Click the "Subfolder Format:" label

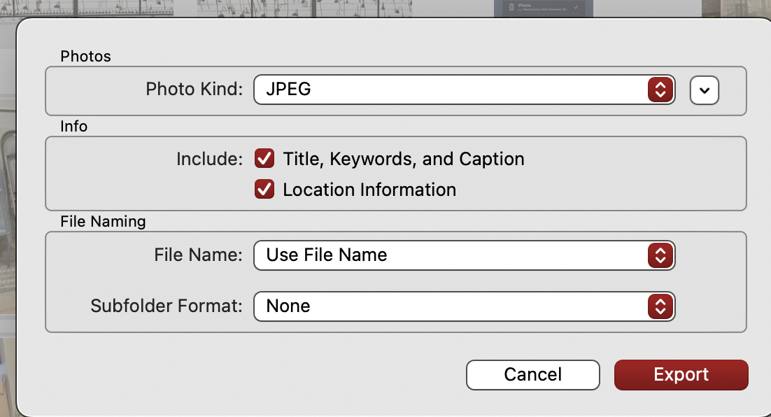[167, 306]
